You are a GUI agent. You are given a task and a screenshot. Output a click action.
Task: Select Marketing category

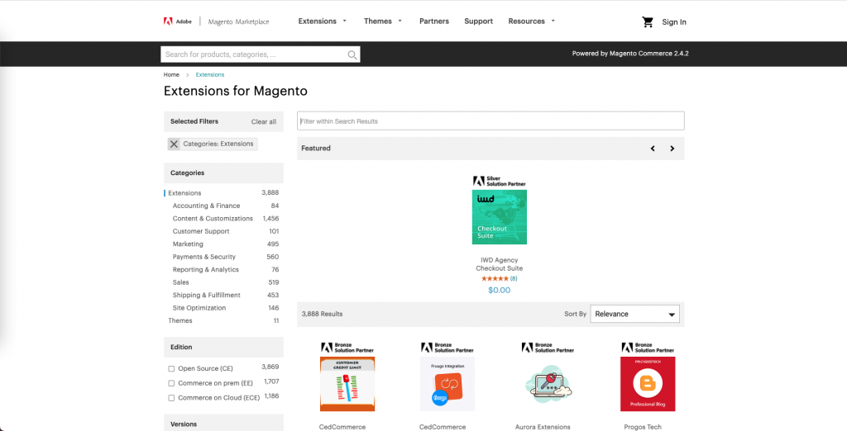coord(188,244)
